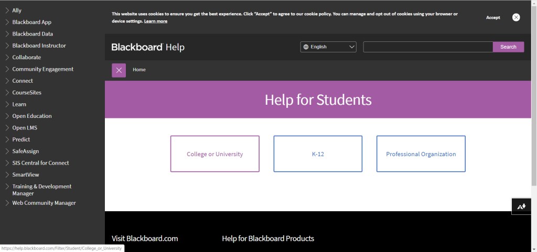Dismiss the cookie banner with the X icon
537x252 pixels.
[516, 17]
